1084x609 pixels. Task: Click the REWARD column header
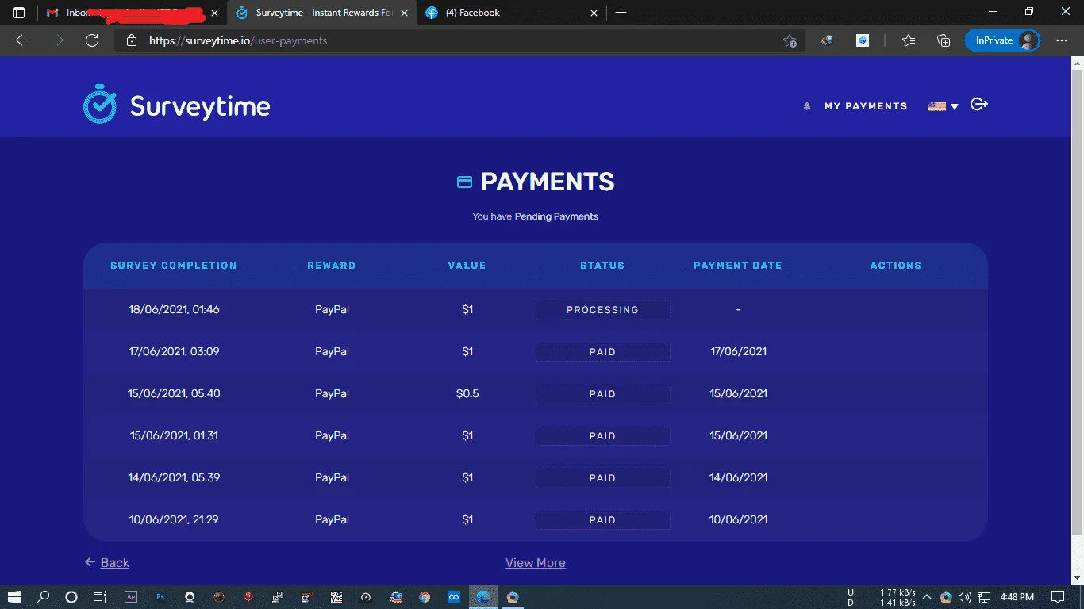click(332, 266)
